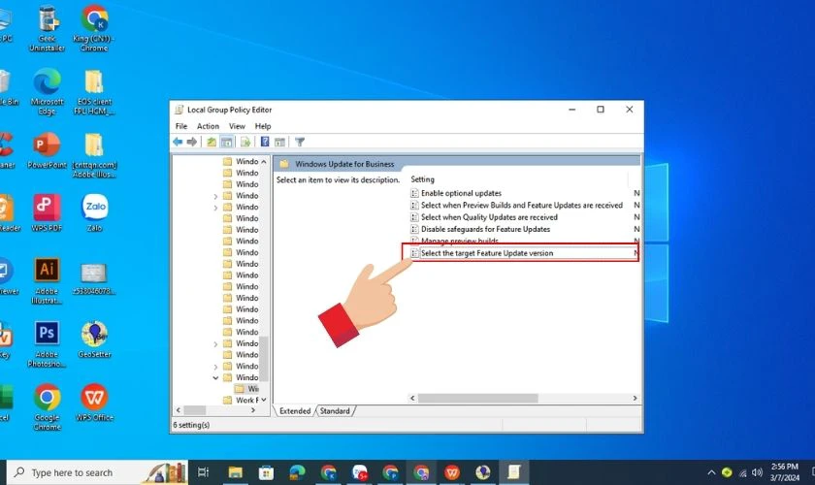Click the Local Group Policy Editor taskbar icon
Viewport: 815px width, 485px height.
[514, 472]
